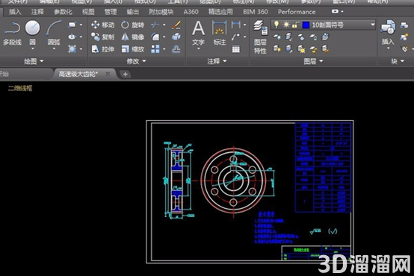This screenshot has width=414, height=276.
Task: Click the Edit Block icon
Action: 404,37
